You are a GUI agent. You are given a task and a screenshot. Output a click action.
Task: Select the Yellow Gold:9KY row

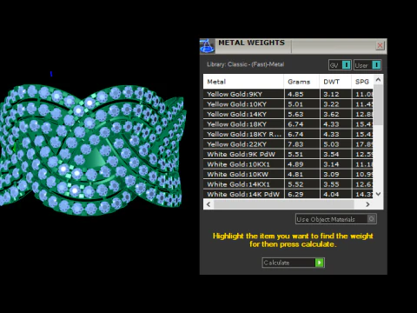[x=288, y=94]
